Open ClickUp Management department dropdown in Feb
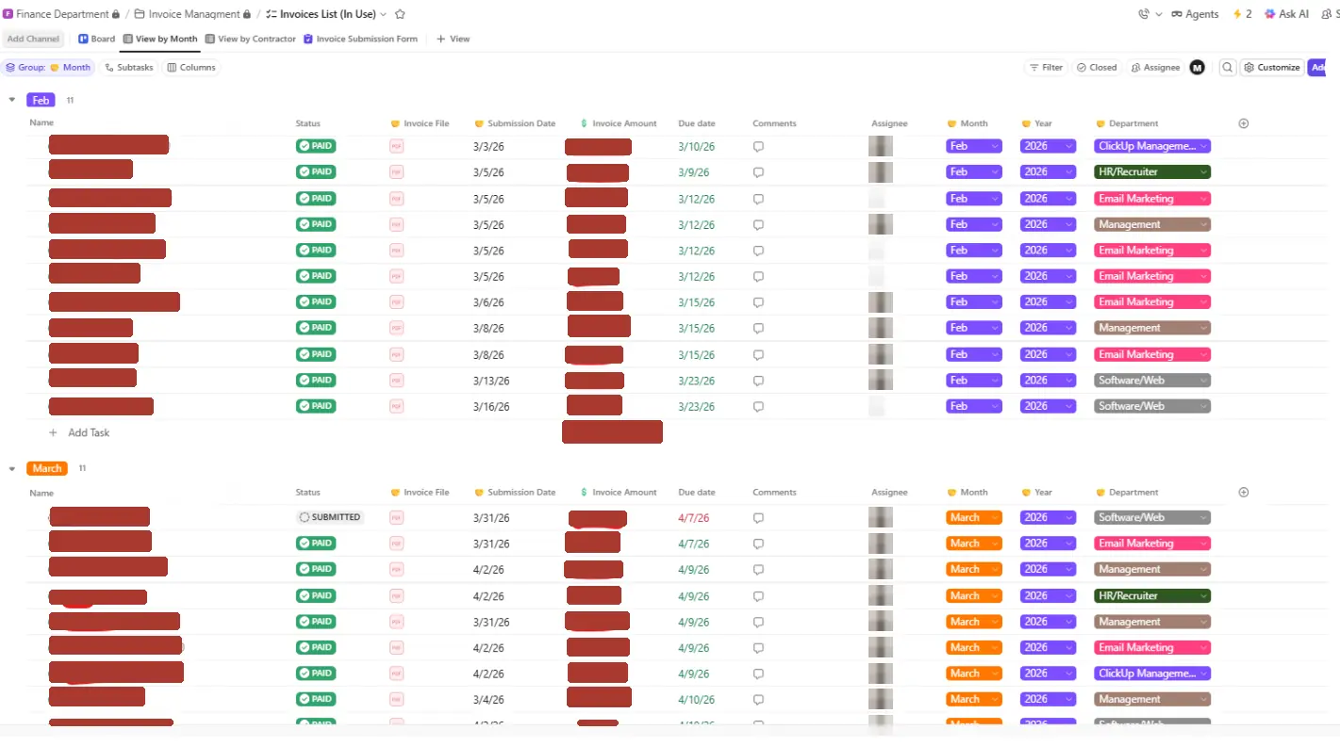1340x746 pixels. tap(1152, 146)
